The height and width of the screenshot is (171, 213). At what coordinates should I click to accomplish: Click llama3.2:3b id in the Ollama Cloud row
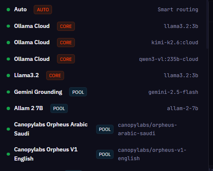coord(181,26)
